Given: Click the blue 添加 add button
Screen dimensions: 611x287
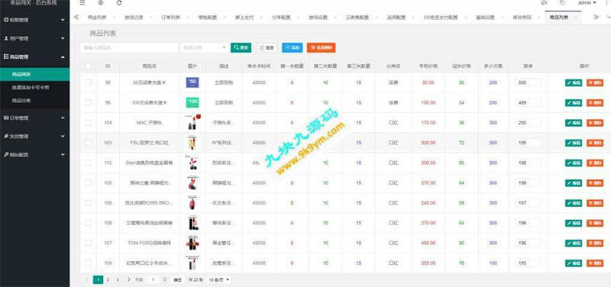Looking at the screenshot, I should (292, 47).
